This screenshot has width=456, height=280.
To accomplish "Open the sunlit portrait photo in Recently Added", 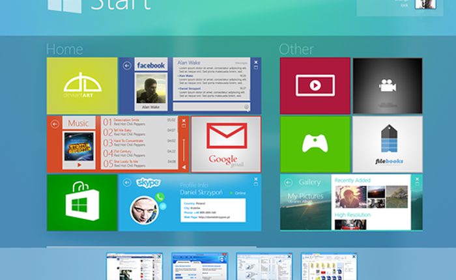I will 350,197.
